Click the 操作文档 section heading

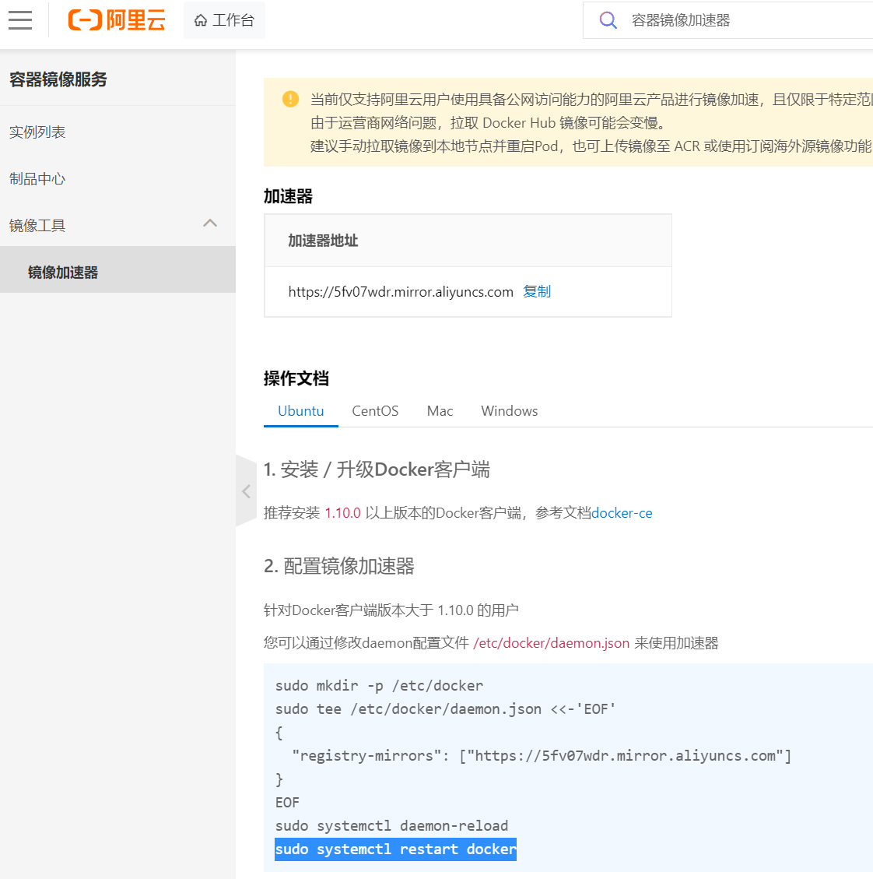296,378
